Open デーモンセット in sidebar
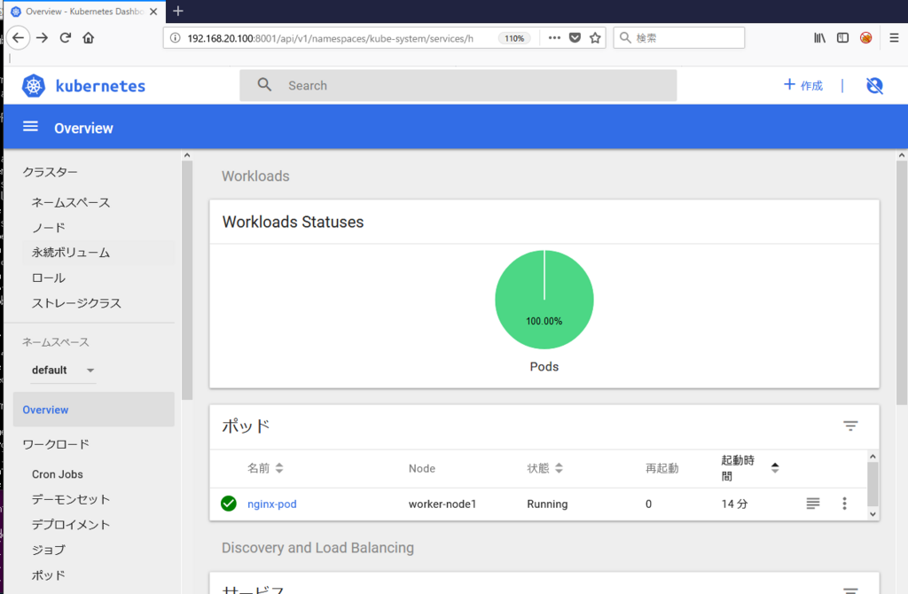 pyautogui.click(x=71, y=499)
